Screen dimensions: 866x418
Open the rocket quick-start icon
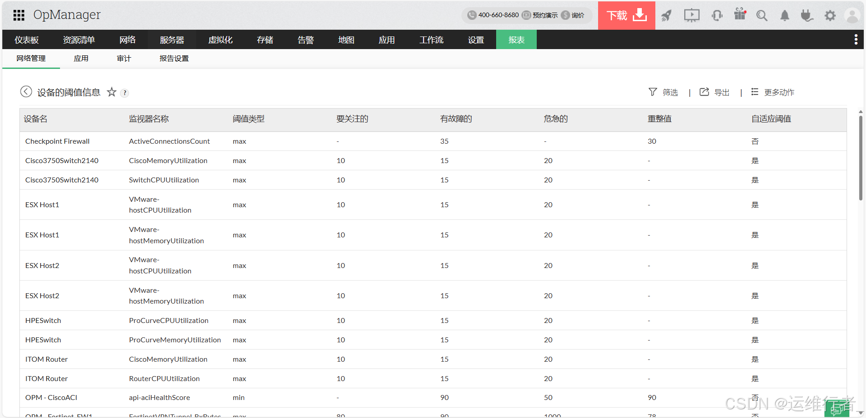tap(667, 16)
